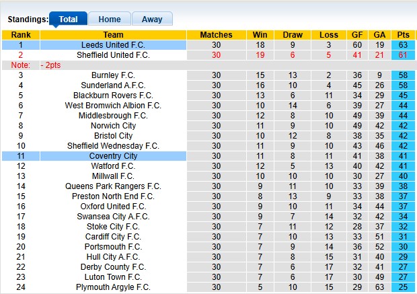Open Sheffield United F.C. team link
Viewport: 417px width, 294px height.
point(113,55)
